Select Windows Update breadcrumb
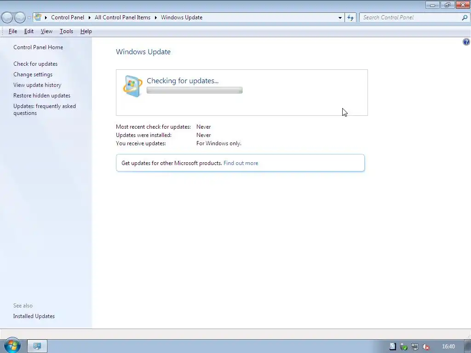471x353 pixels. tap(182, 17)
